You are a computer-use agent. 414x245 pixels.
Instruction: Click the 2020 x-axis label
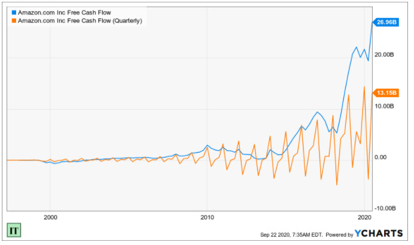[x=364, y=218]
